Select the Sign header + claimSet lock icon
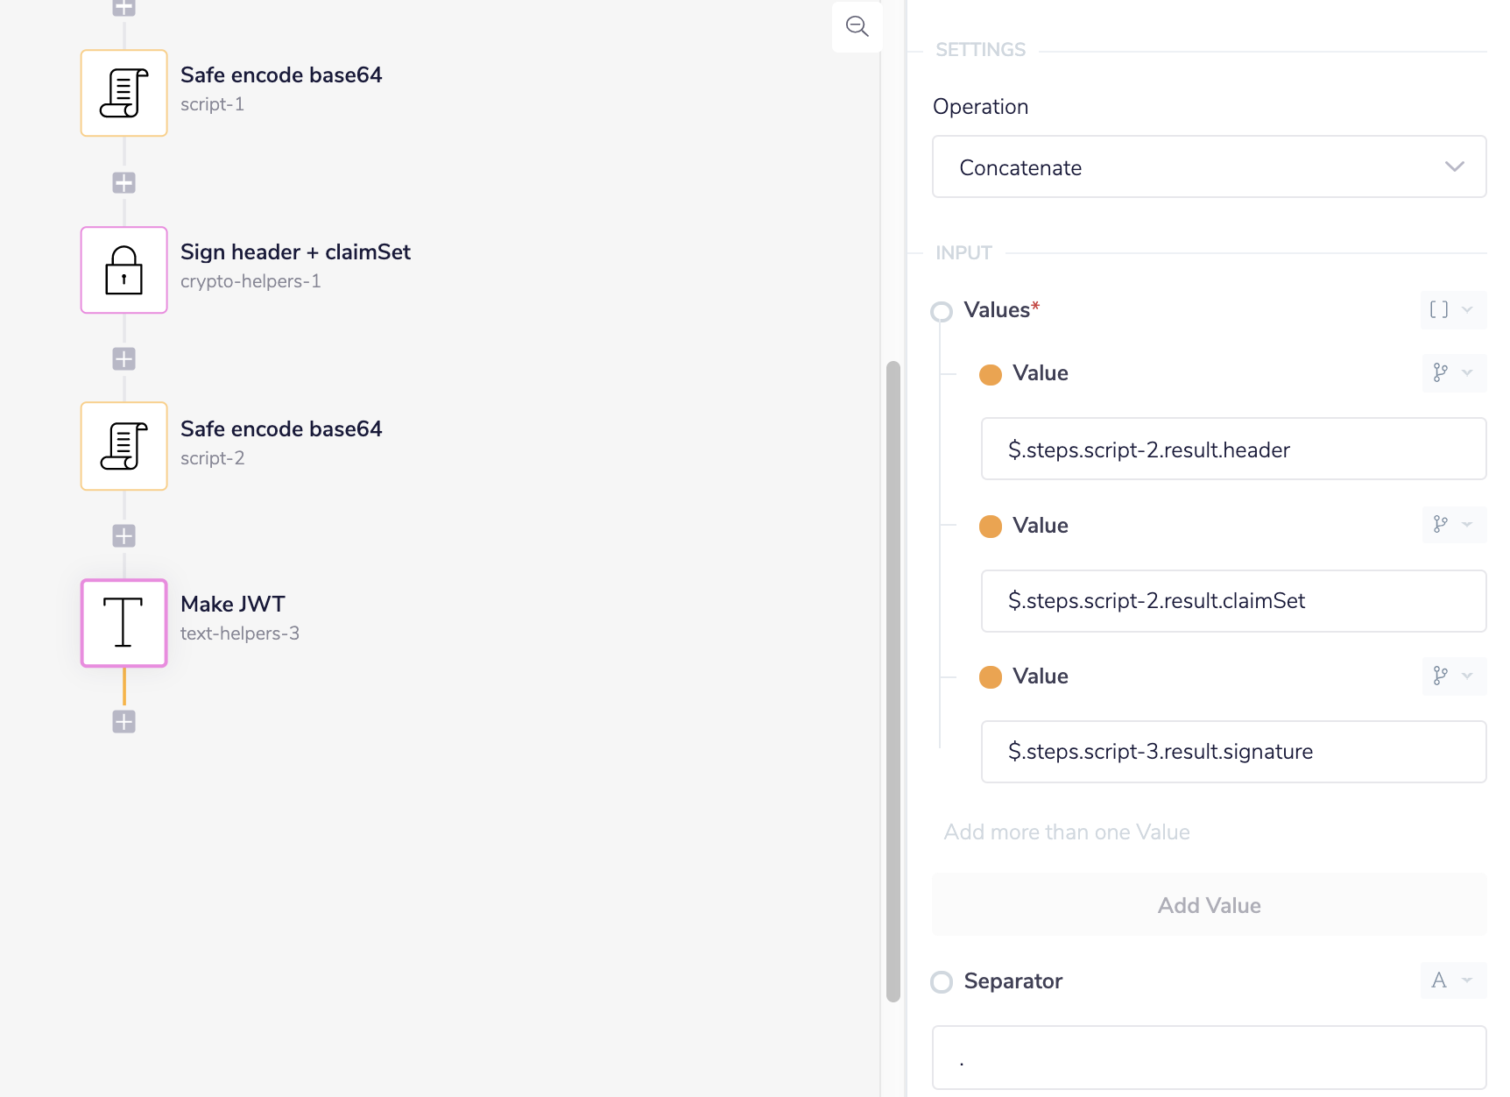The width and height of the screenshot is (1510, 1097). click(x=124, y=270)
